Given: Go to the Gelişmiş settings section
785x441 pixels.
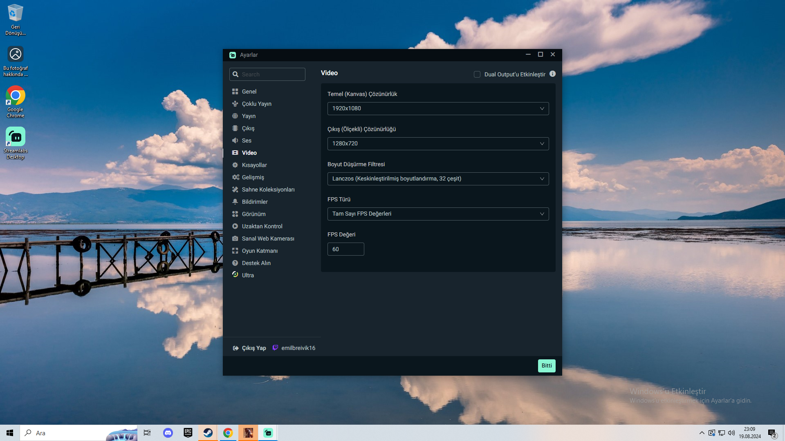Looking at the screenshot, I should [x=253, y=177].
